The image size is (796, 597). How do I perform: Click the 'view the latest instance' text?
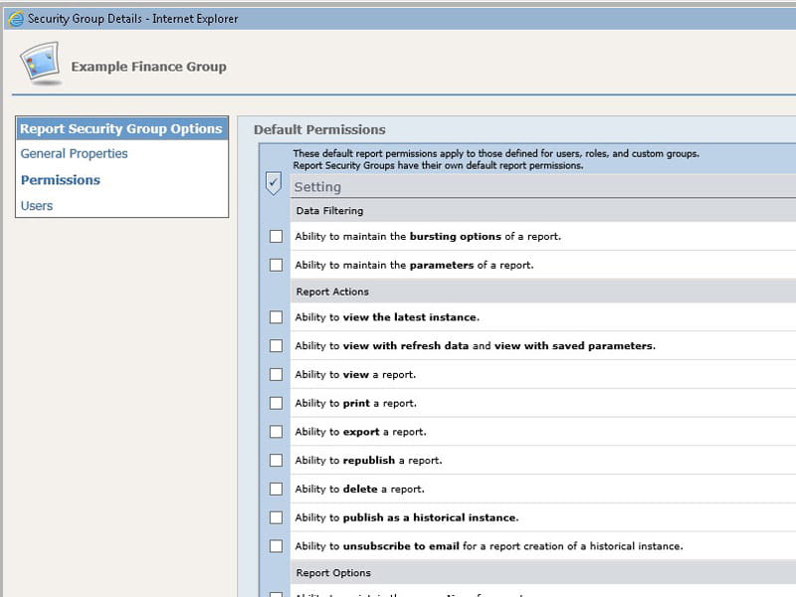pos(411,317)
